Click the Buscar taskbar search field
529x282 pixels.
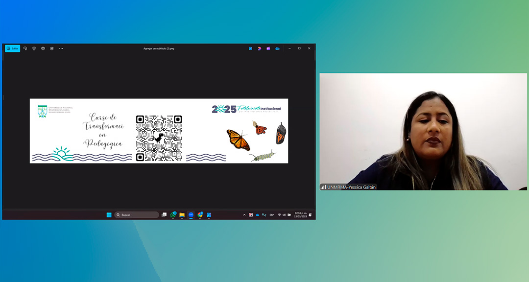click(x=137, y=215)
